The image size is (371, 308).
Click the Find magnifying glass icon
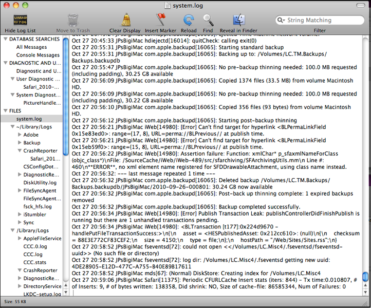coord(208,20)
